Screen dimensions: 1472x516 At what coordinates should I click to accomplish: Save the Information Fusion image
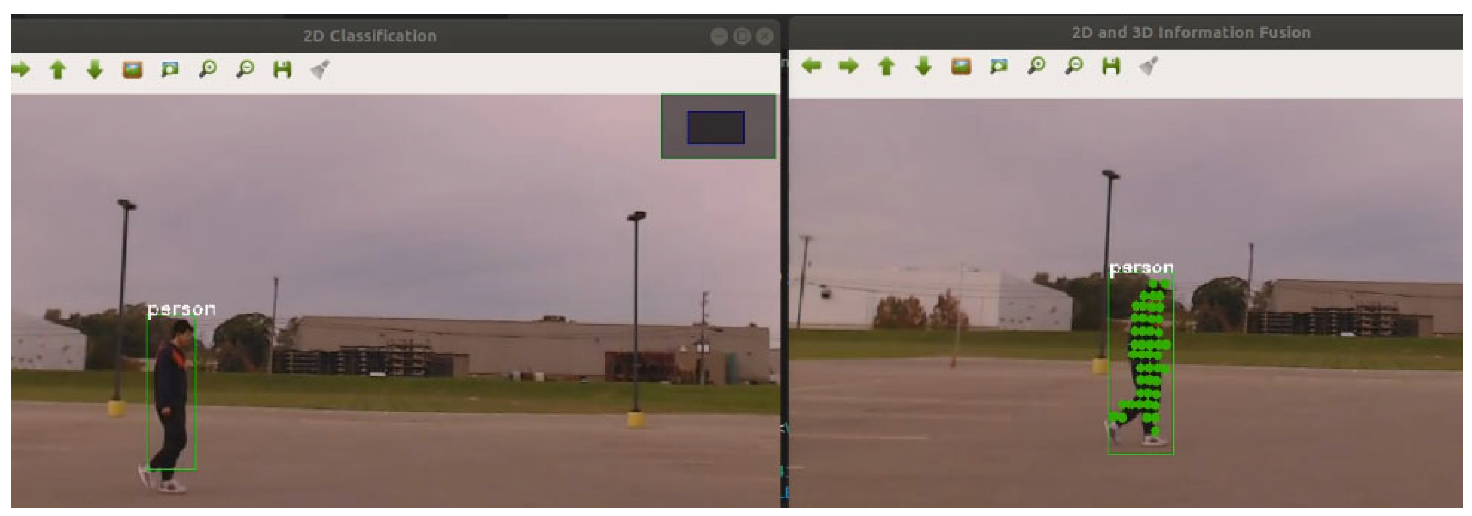[1111, 66]
